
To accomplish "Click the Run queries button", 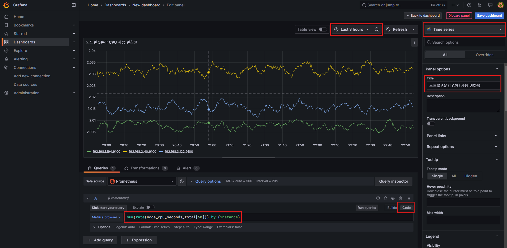I will point(367,208).
